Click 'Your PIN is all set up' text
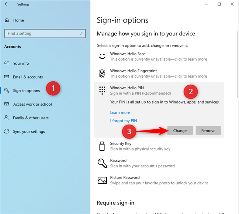 coord(165,102)
